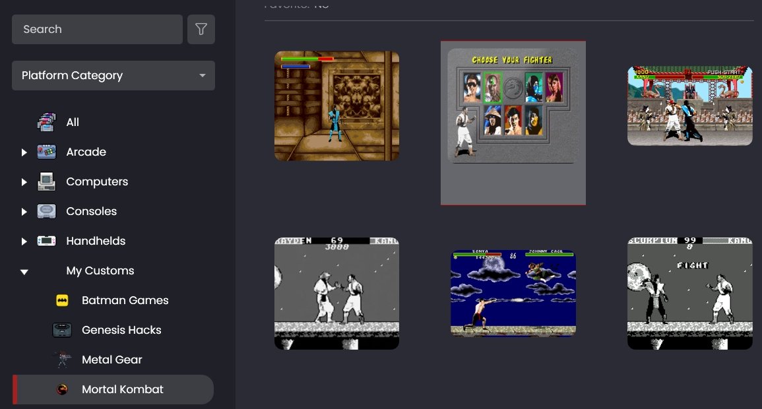This screenshot has width=762, height=409.
Task: Open the Batman Games playlist
Action: coord(125,300)
